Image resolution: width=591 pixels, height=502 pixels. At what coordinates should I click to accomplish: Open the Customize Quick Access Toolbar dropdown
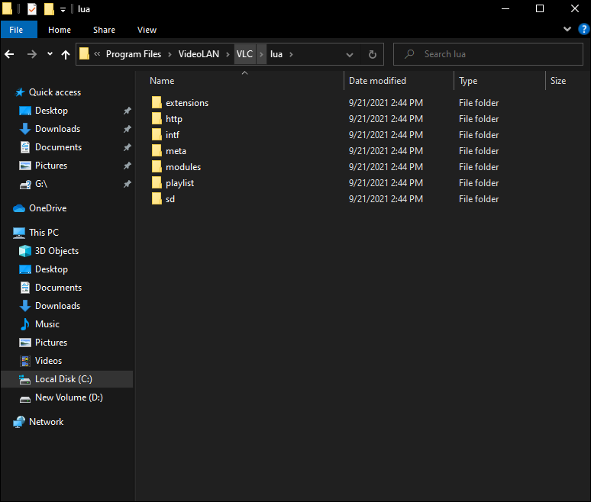[x=63, y=9]
